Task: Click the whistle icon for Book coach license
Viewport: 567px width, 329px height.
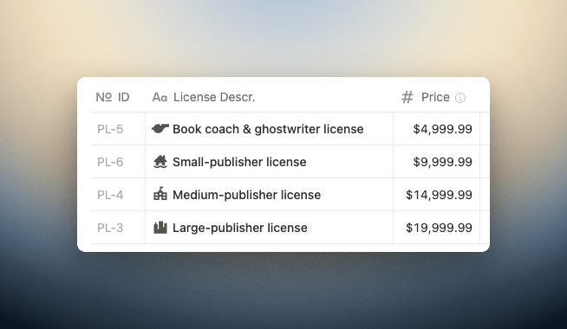Action: 160,128
